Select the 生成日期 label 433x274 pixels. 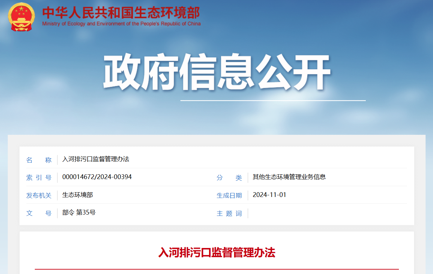coord(229,196)
